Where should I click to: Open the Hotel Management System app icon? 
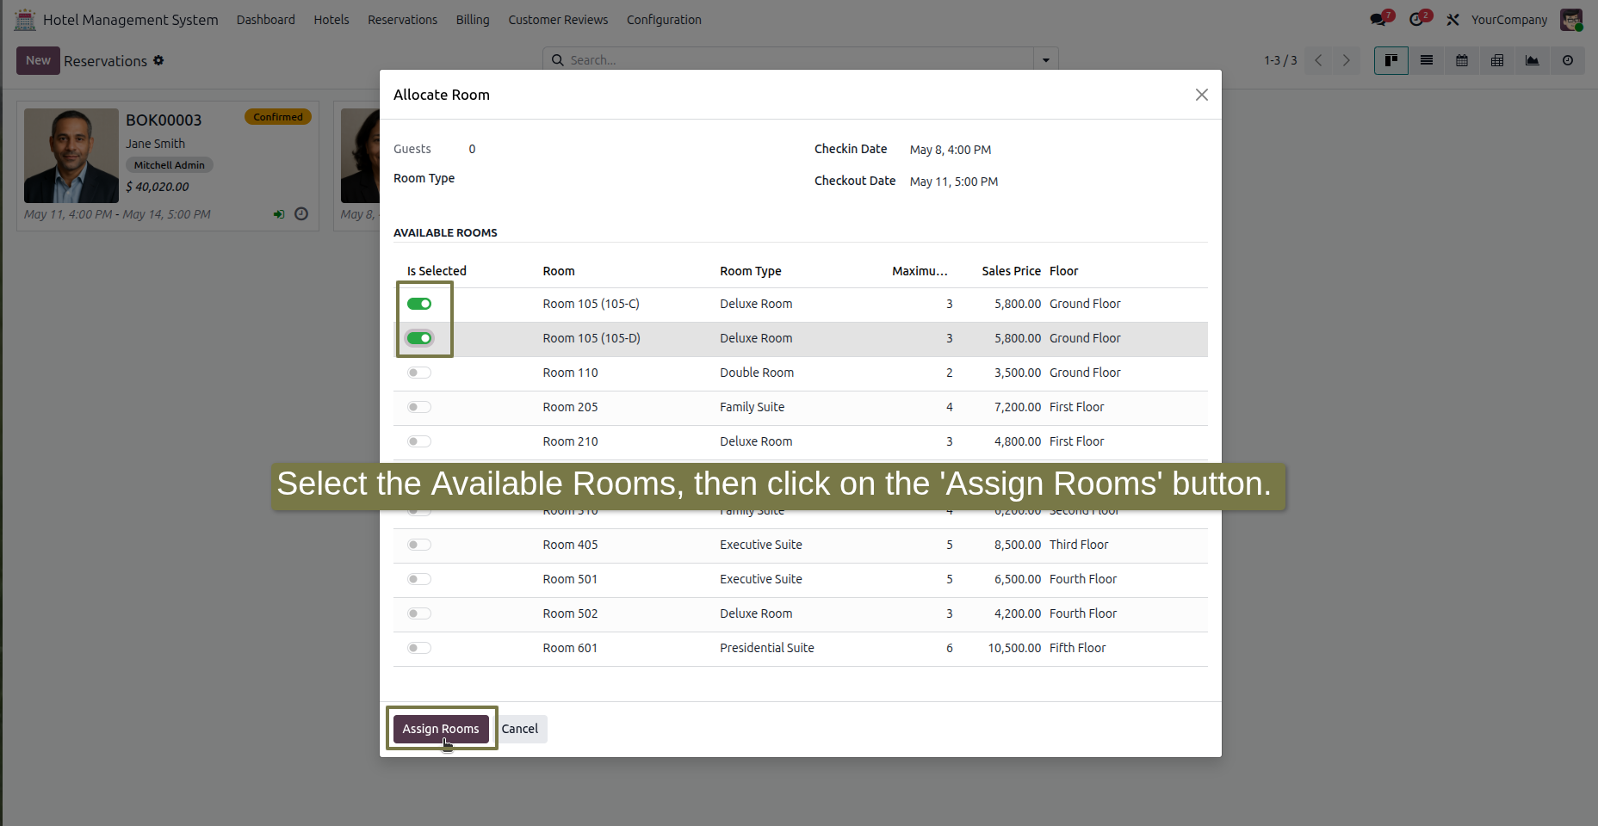[x=25, y=19]
